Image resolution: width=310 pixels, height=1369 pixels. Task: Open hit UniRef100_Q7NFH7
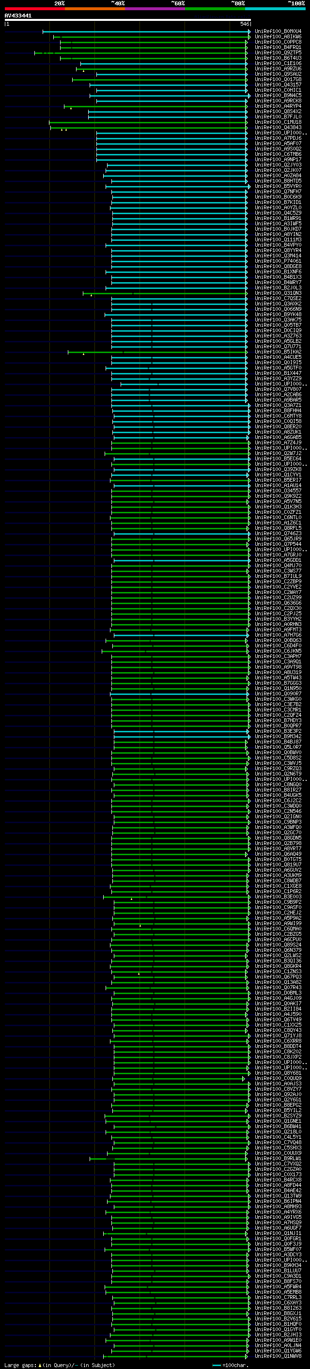tap(278, 192)
